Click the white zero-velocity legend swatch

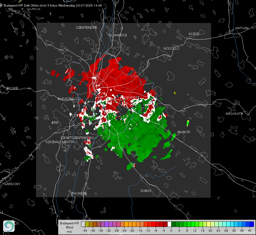[169, 224]
